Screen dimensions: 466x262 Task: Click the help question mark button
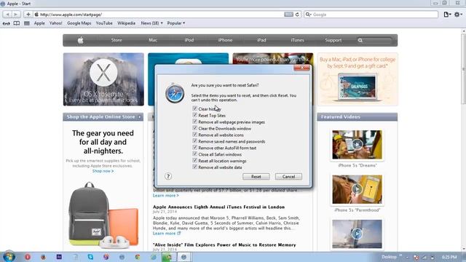tap(168, 176)
